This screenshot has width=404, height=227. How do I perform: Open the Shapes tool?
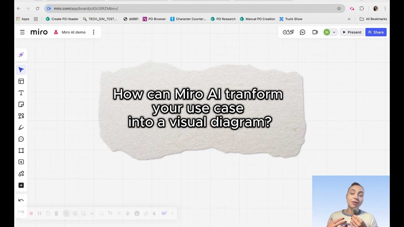pyautogui.click(x=21, y=116)
